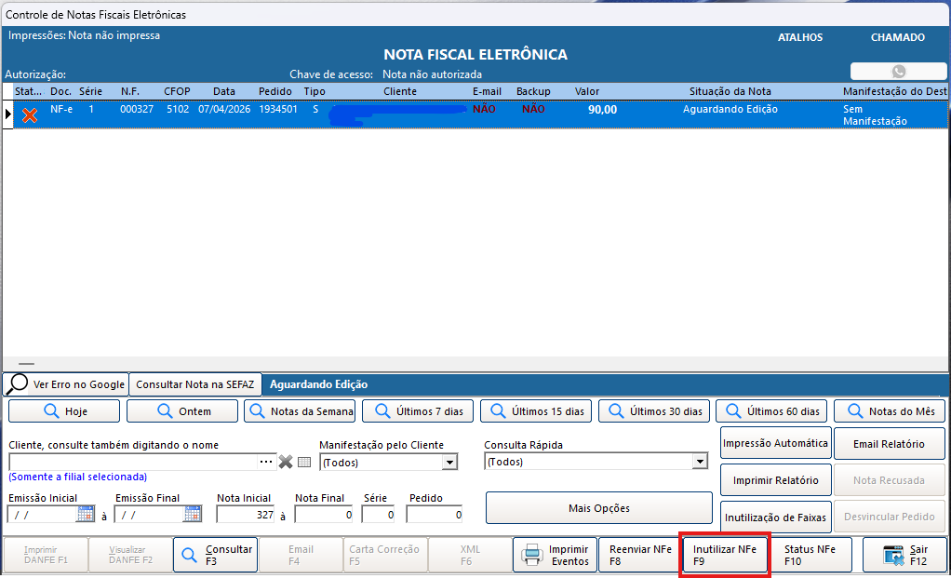Click the client search ellipsis button
Image resolution: width=951 pixels, height=578 pixels.
[x=267, y=463]
